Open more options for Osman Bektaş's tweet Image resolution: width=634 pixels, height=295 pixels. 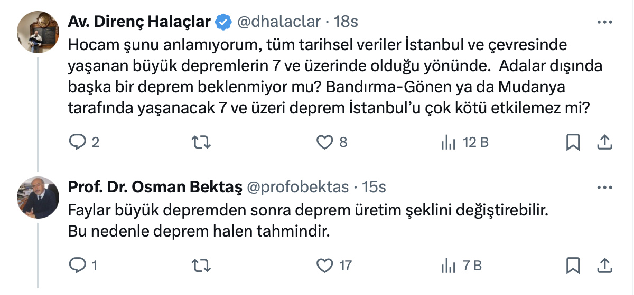pyautogui.click(x=604, y=187)
